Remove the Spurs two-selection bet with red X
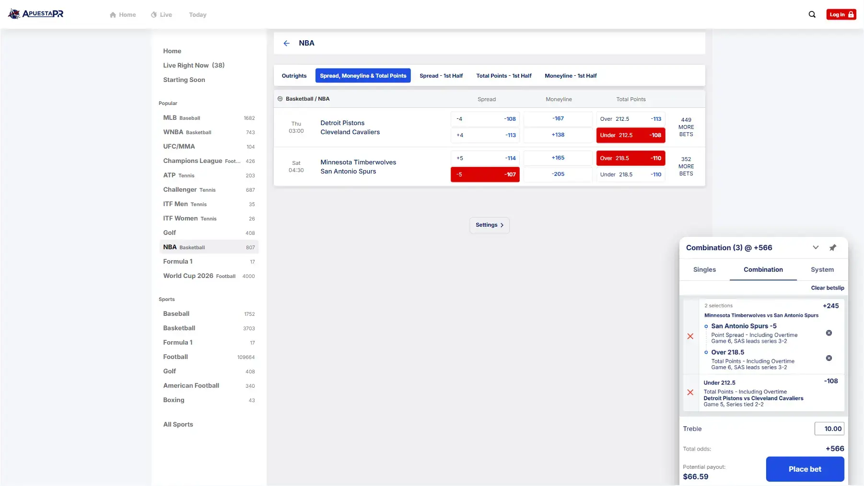This screenshot has height=486, width=864. [x=690, y=336]
